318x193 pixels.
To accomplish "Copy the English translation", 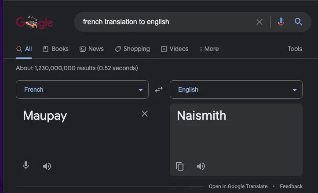I will (180, 166).
